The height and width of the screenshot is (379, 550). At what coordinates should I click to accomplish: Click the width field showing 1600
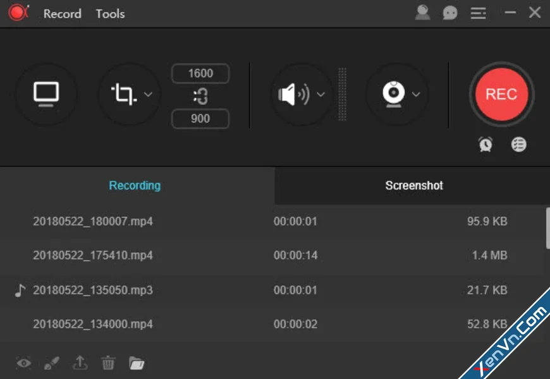click(200, 73)
